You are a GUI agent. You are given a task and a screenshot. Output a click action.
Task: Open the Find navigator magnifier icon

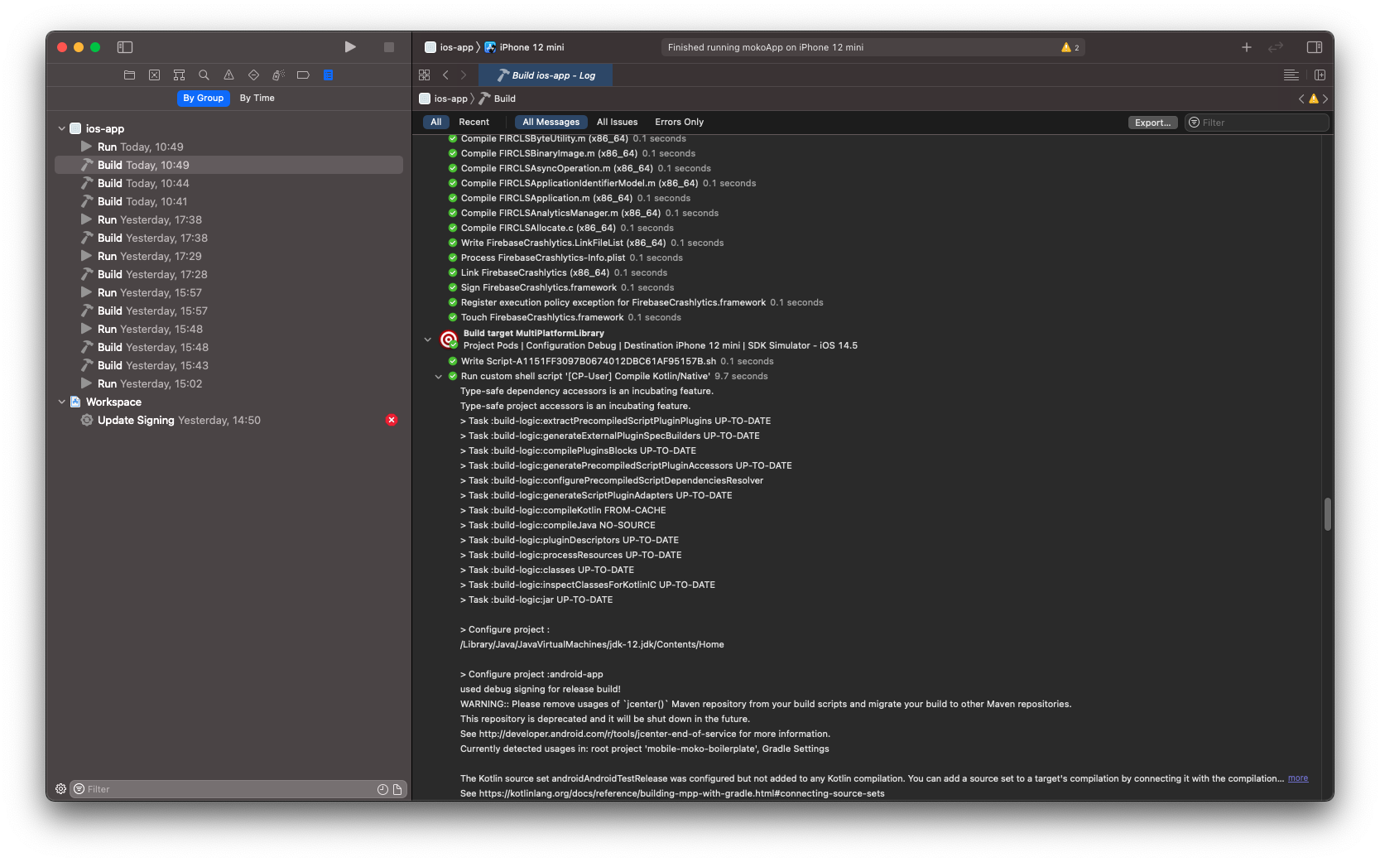point(204,75)
